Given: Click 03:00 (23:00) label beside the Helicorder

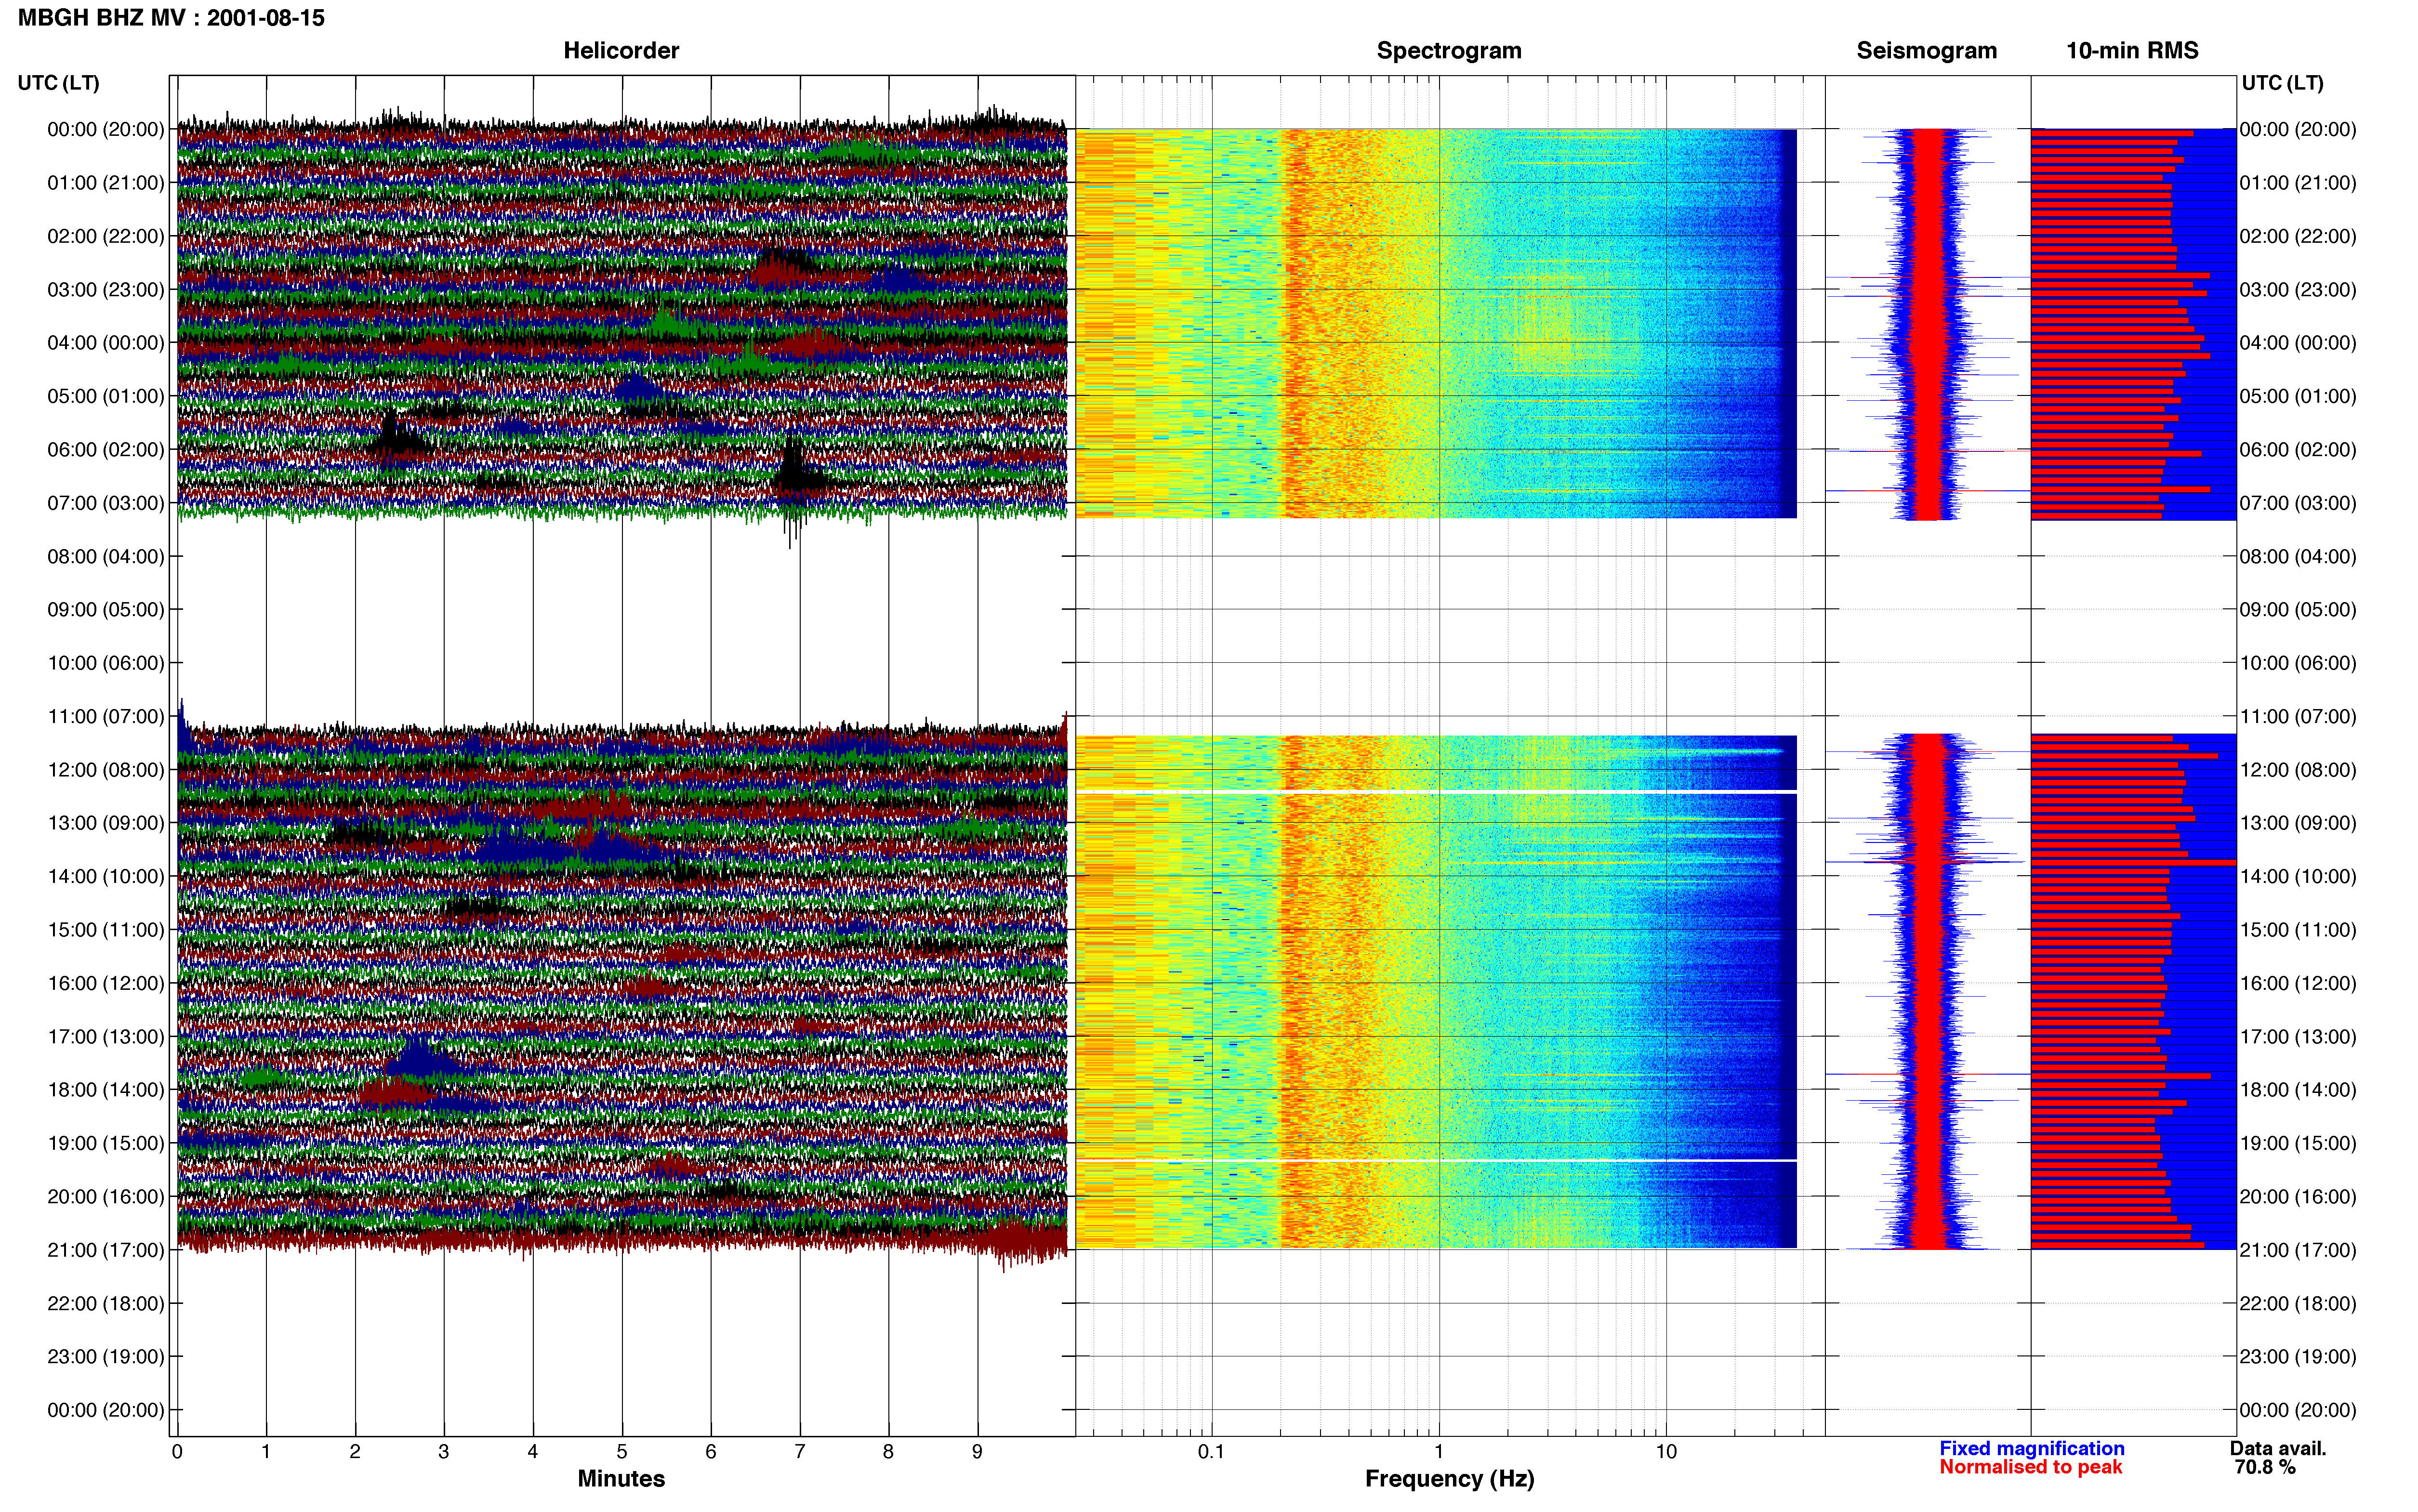Looking at the screenshot, I should click(105, 290).
